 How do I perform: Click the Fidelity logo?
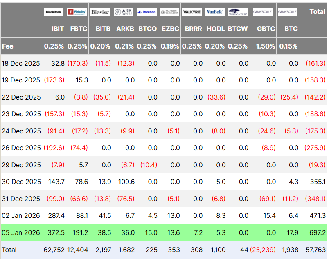(77, 12)
